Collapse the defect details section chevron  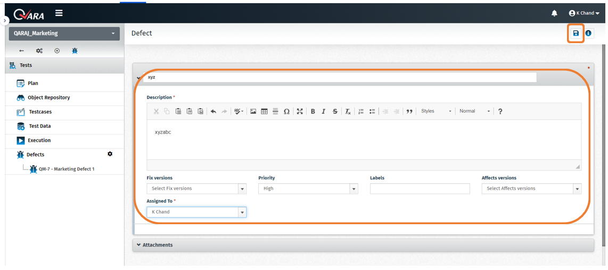[138, 78]
